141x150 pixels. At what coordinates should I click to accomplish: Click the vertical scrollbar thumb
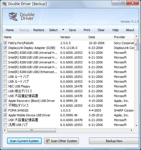pyautogui.click(x=136, y=44)
